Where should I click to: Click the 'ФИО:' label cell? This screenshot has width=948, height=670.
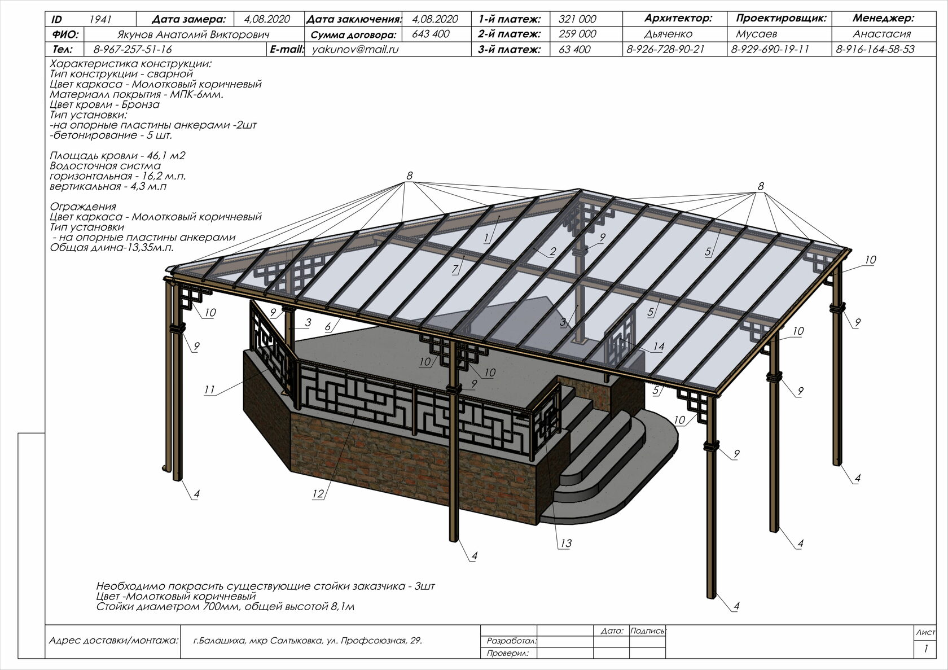pos(65,34)
